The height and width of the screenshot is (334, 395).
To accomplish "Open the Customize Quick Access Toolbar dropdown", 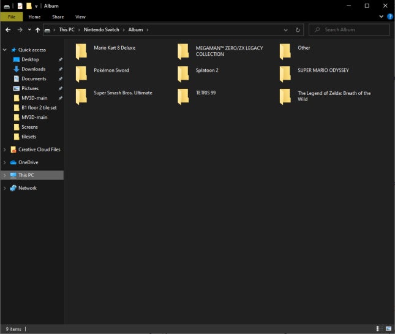I will (36, 6).
